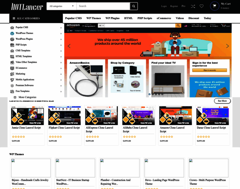The width and height of the screenshot is (240, 189).
Task: Expand the ECommerce submenu arrow
Action: (61, 68)
